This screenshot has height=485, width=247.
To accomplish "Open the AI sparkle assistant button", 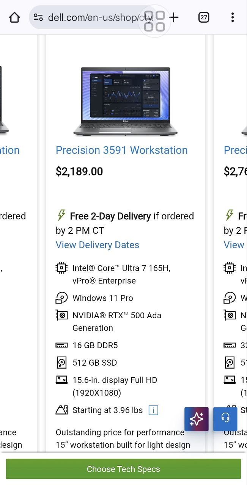I will click(x=197, y=419).
